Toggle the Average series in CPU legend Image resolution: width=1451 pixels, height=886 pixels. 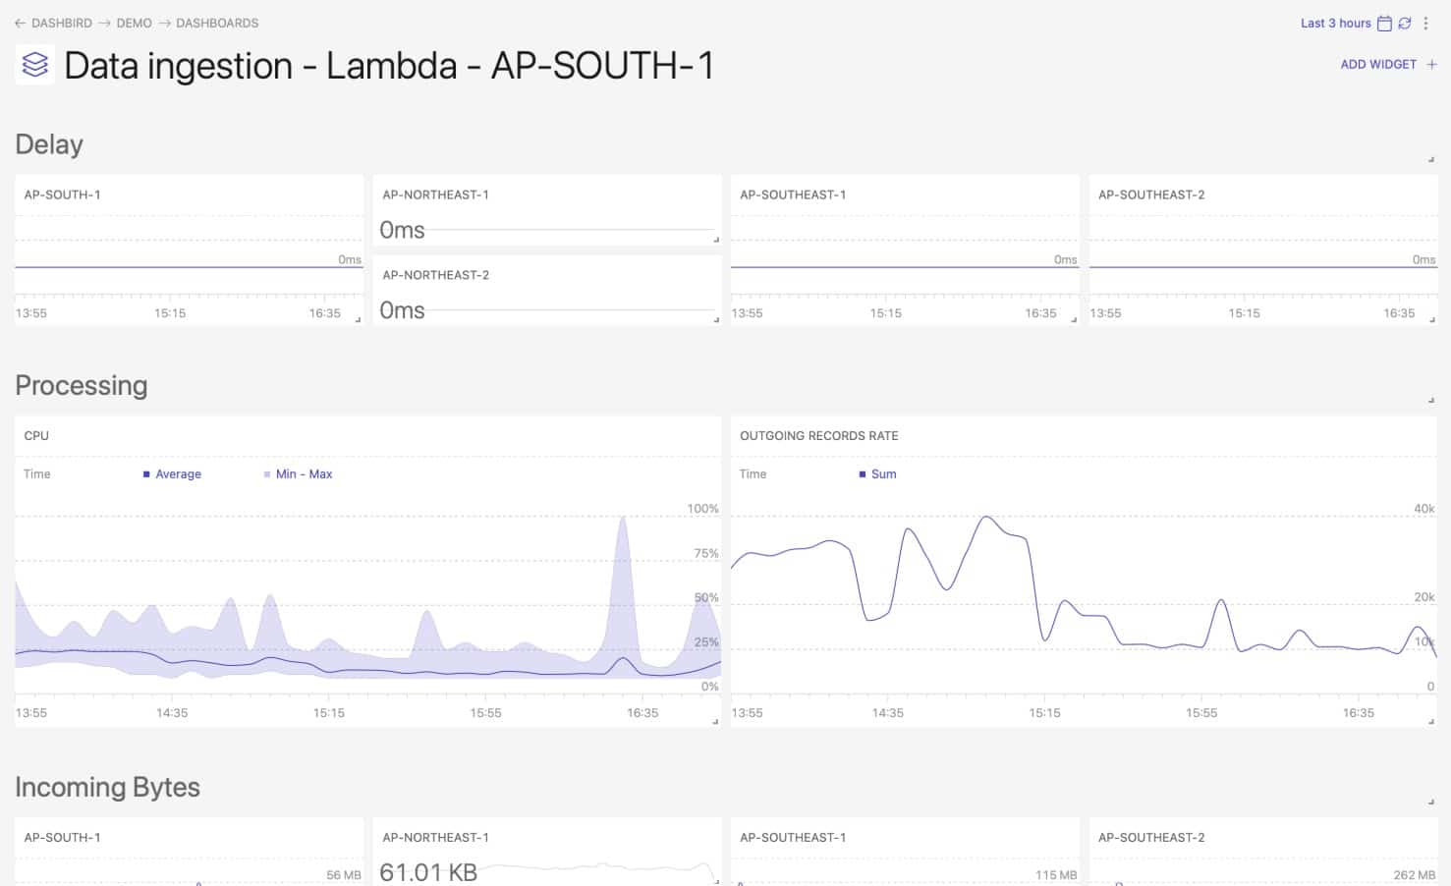172,473
